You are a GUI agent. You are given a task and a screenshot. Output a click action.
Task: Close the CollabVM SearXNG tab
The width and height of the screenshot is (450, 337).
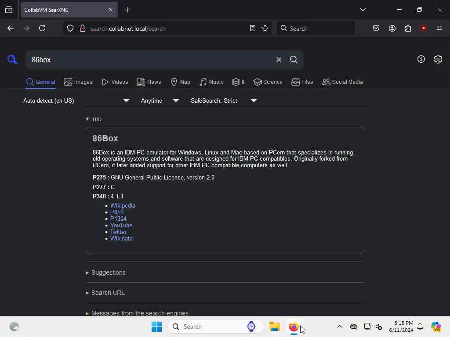click(111, 10)
